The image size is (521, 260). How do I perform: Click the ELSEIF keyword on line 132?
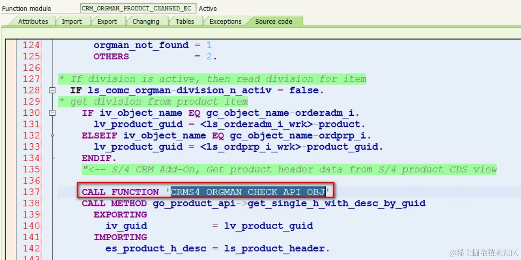(x=100, y=136)
